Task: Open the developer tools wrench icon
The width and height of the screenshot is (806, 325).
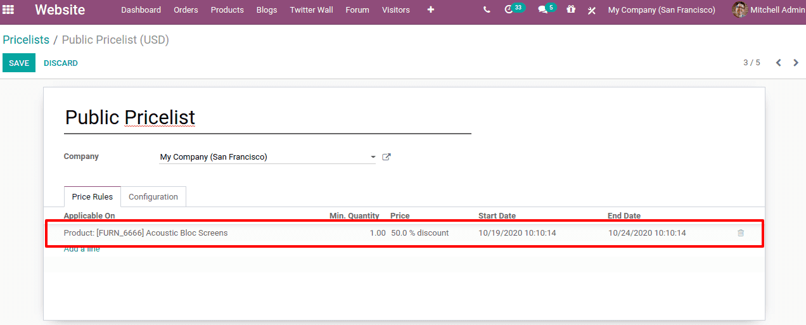Action: [591, 10]
